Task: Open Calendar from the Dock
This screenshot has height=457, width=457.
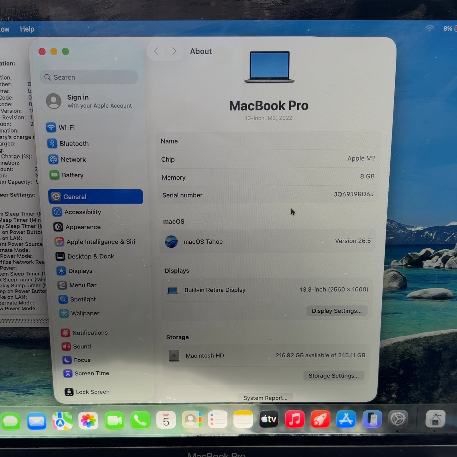Action: tap(166, 420)
